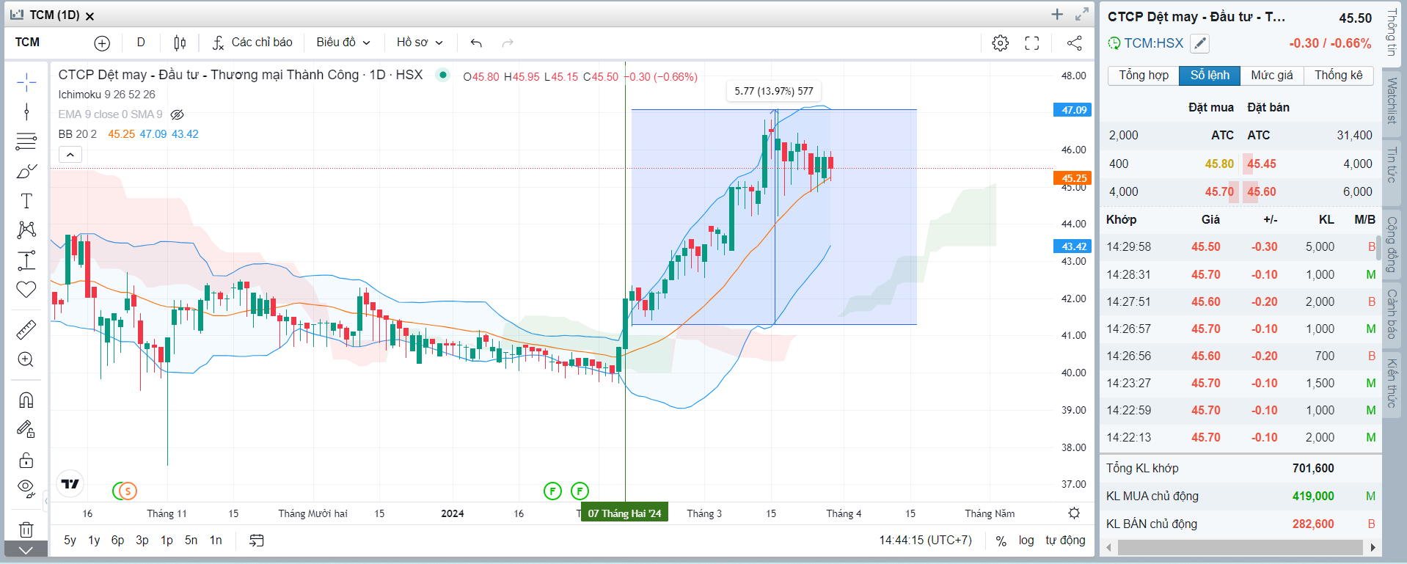
Task: Open the time axis settings gear
Action: tap(1074, 513)
